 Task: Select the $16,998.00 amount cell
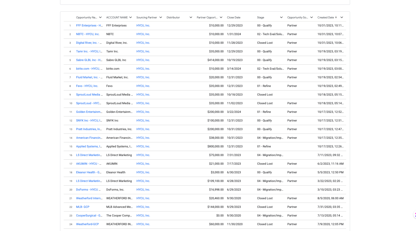tap(216, 190)
